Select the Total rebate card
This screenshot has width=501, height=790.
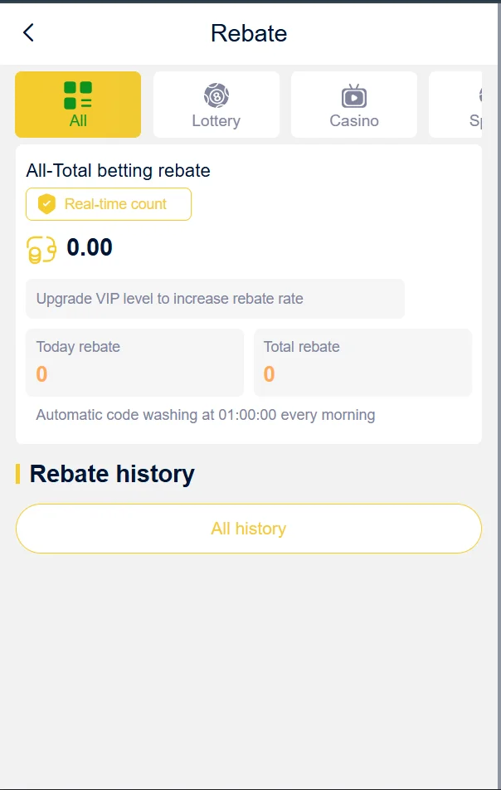362,363
